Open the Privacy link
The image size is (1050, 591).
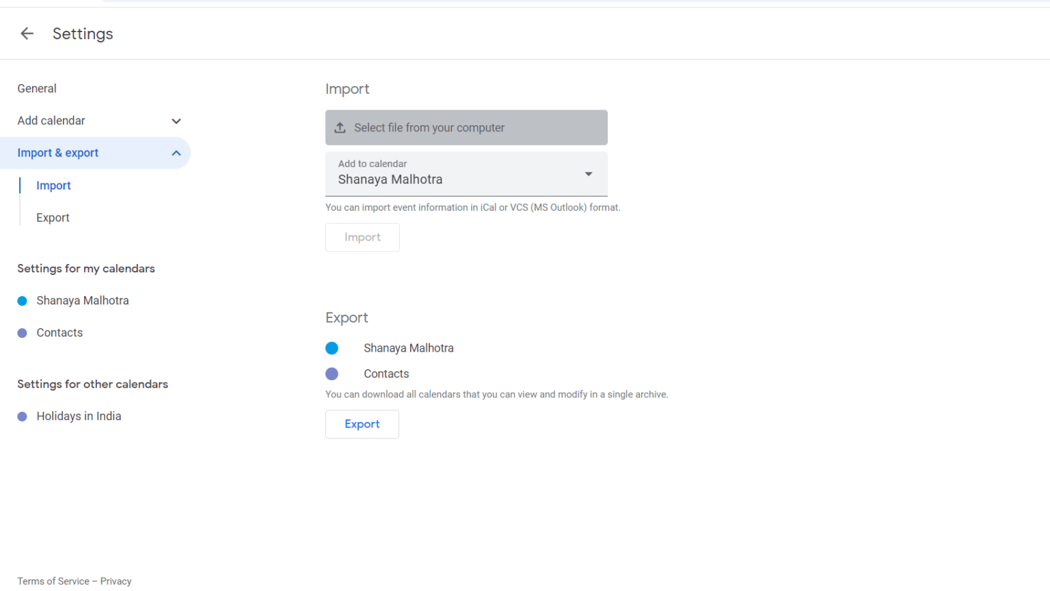(116, 581)
